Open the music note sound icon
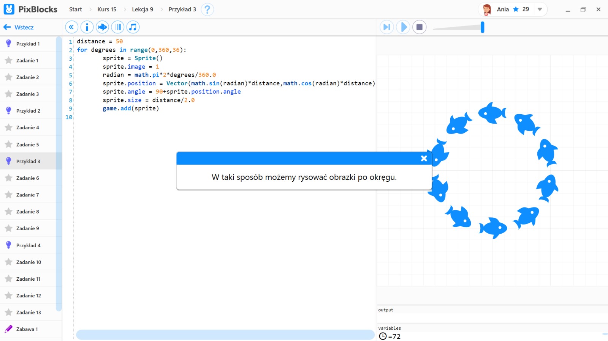608x341 pixels. click(133, 27)
